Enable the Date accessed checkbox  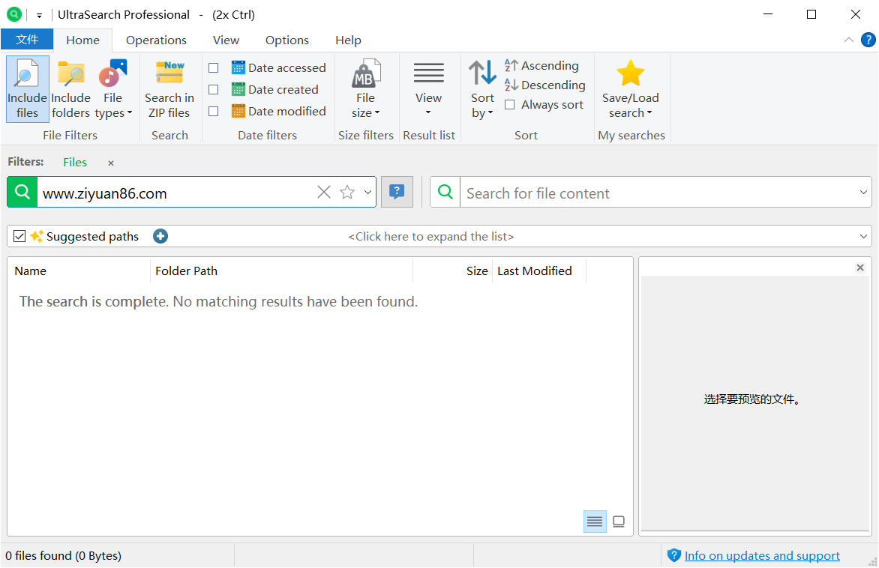click(x=214, y=68)
